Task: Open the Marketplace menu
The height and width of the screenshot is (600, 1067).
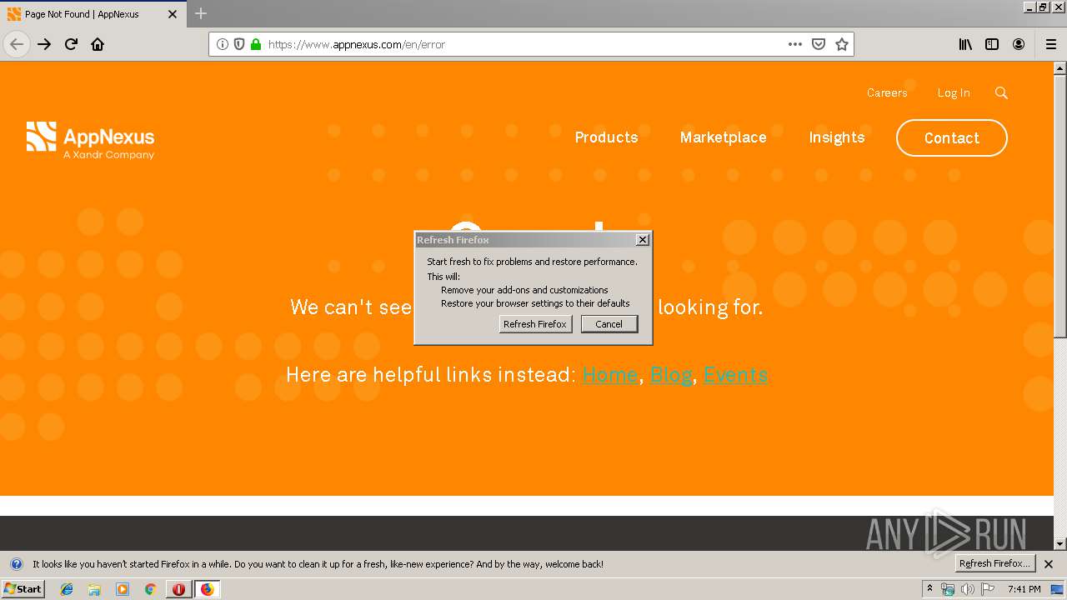Action: [x=723, y=137]
